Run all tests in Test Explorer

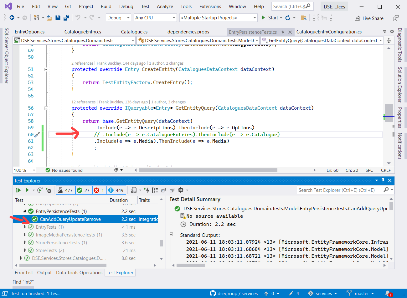click(x=18, y=190)
